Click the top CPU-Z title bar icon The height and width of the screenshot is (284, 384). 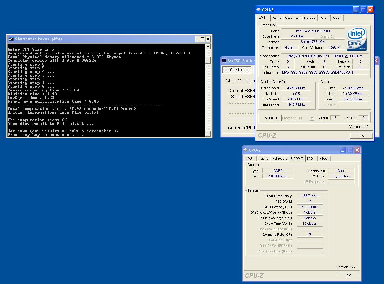click(259, 10)
